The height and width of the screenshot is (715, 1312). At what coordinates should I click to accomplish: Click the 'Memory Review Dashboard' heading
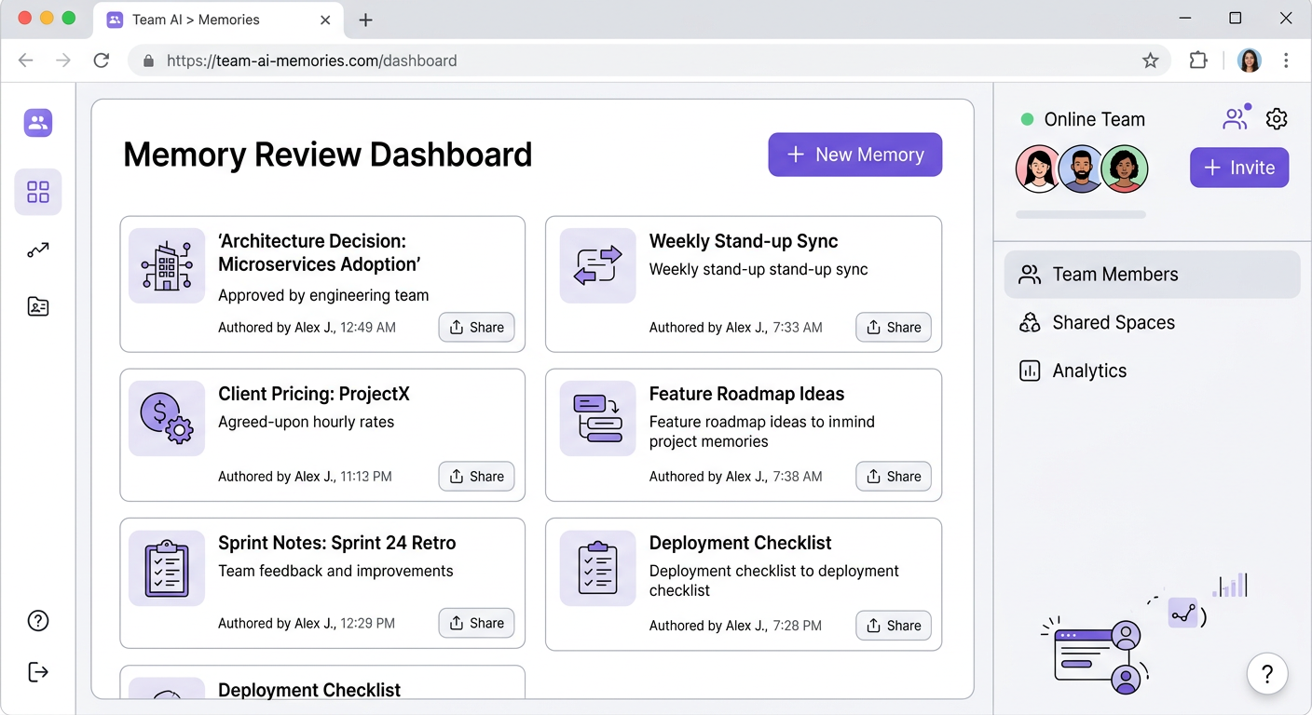pos(328,155)
